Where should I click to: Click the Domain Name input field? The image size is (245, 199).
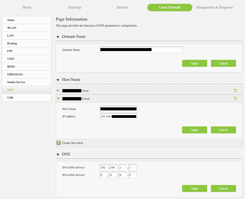tap(141, 50)
